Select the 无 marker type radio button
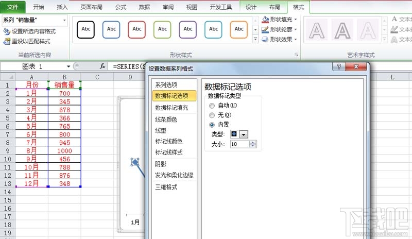The height and width of the screenshot is (239, 412). (x=212, y=115)
